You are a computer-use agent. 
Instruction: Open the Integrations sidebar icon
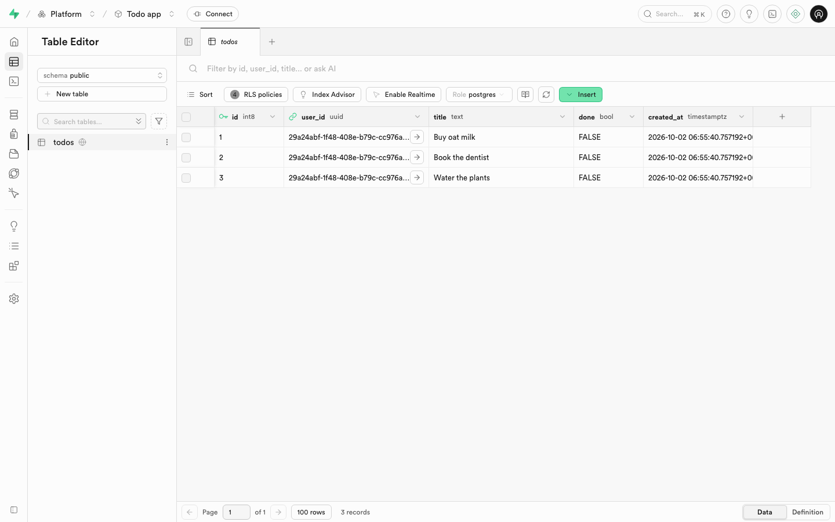pyautogui.click(x=14, y=266)
